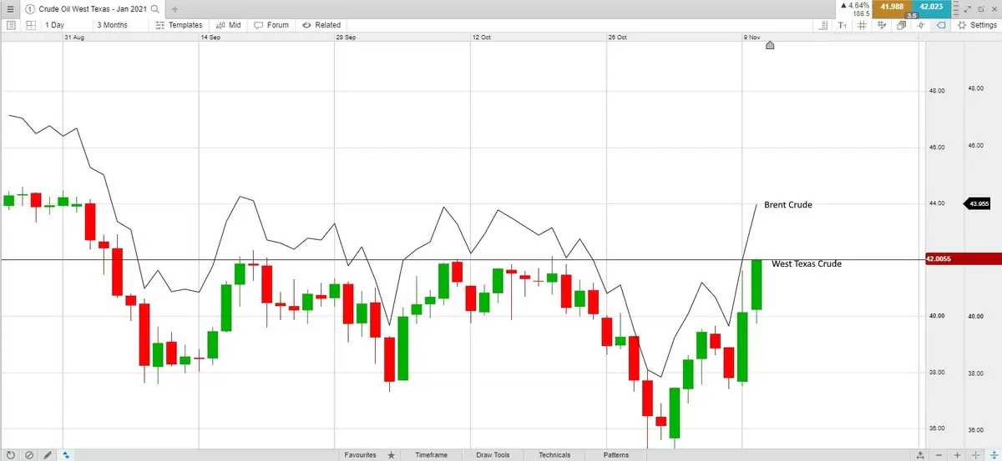Click the pencil draw icon at bottom left

48,455
